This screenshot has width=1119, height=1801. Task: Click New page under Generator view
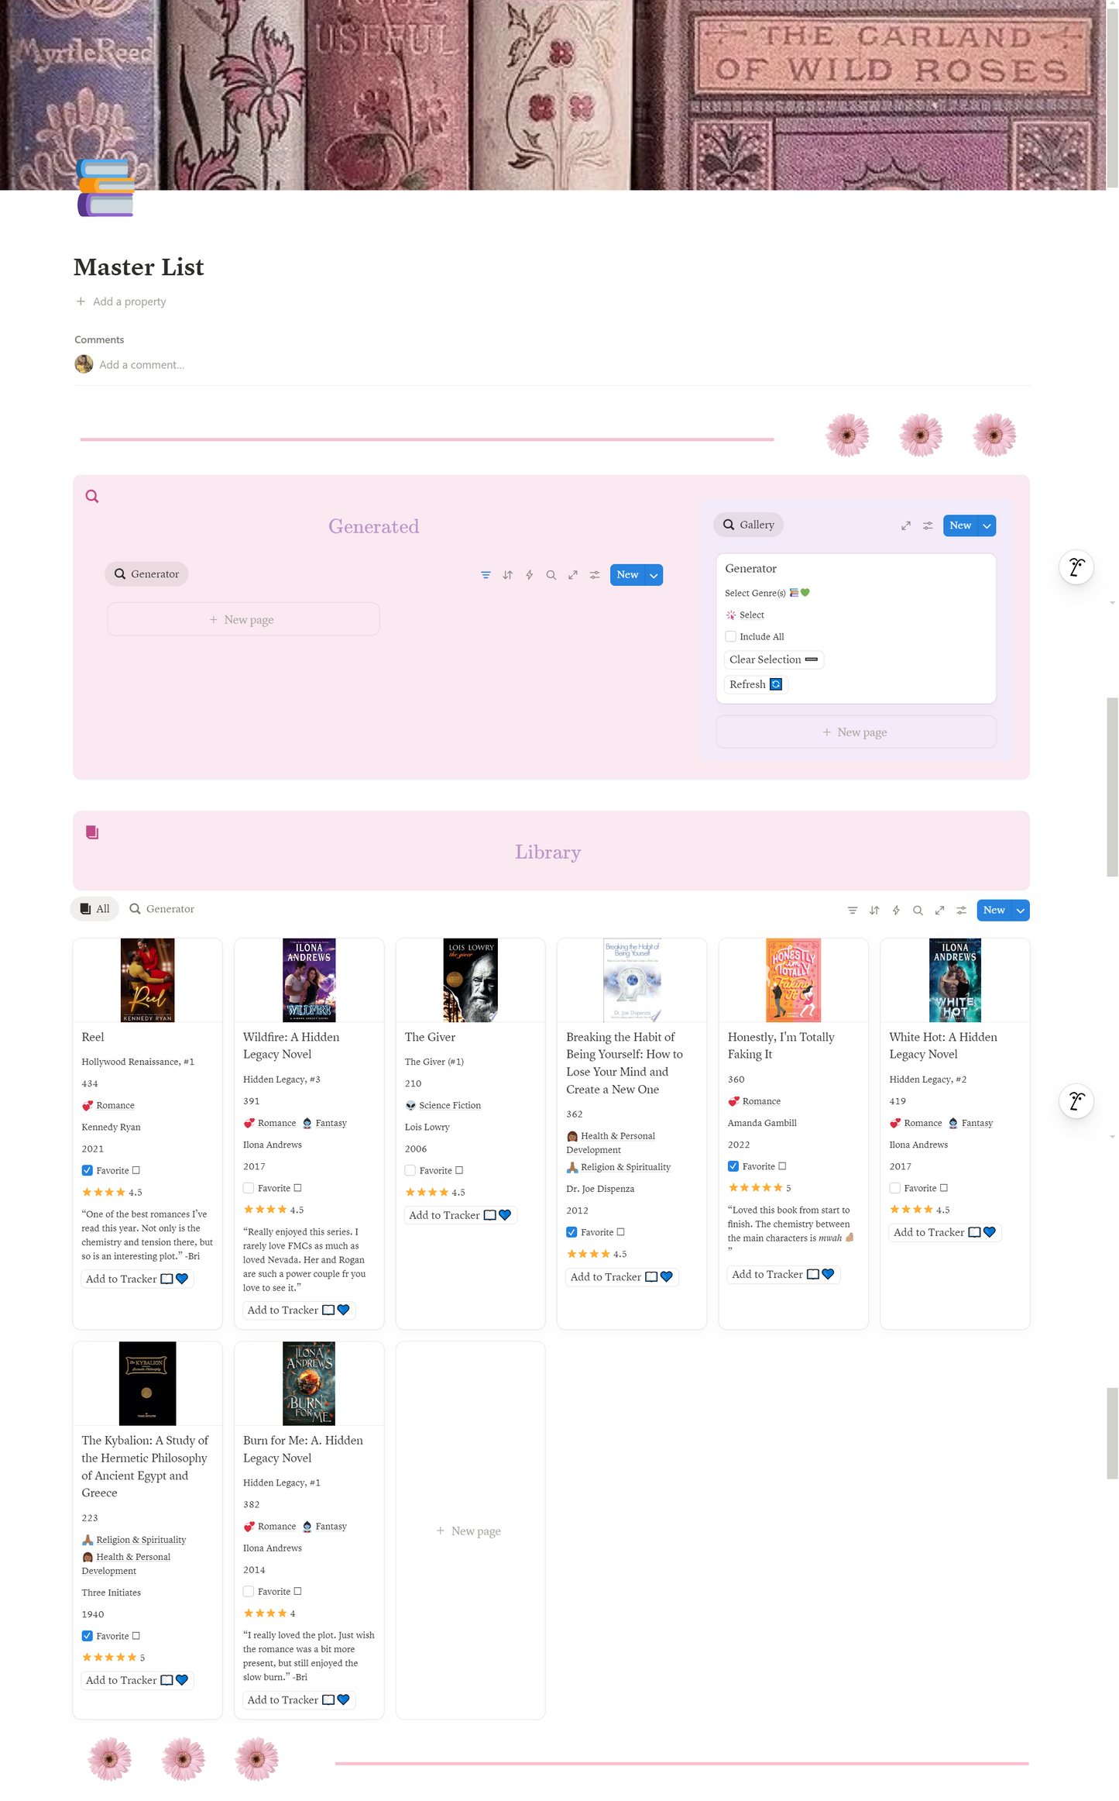coord(243,619)
